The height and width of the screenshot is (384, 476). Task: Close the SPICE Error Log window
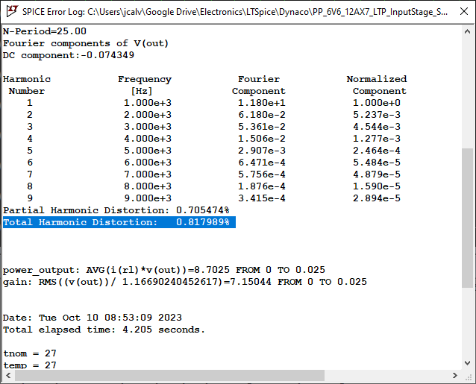pyautogui.click(x=464, y=11)
